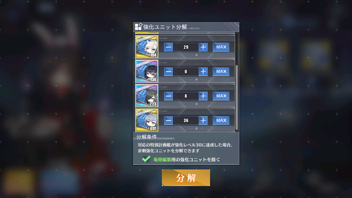Click the list's vertical scrollbar
The image size is (352, 198).
pos(236,97)
